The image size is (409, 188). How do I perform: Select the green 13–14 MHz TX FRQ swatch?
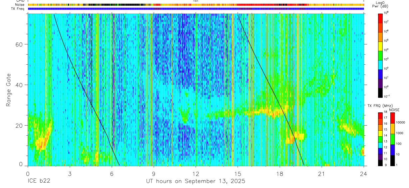click(x=380, y=139)
